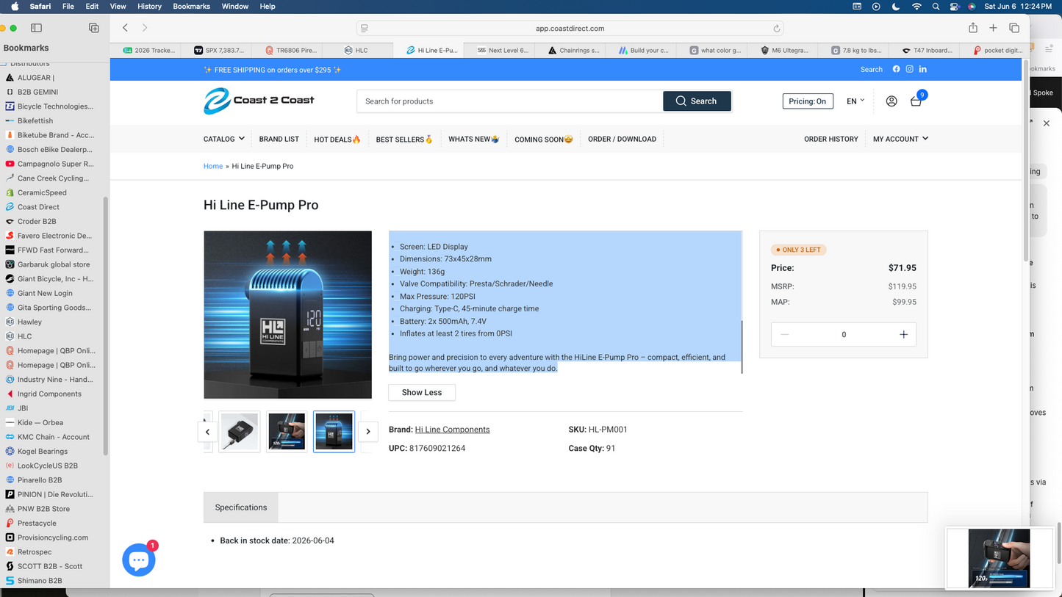This screenshot has height=597, width=1062.
Task: Show the previous product thumbnail arrow
Action: click(207, 432)
